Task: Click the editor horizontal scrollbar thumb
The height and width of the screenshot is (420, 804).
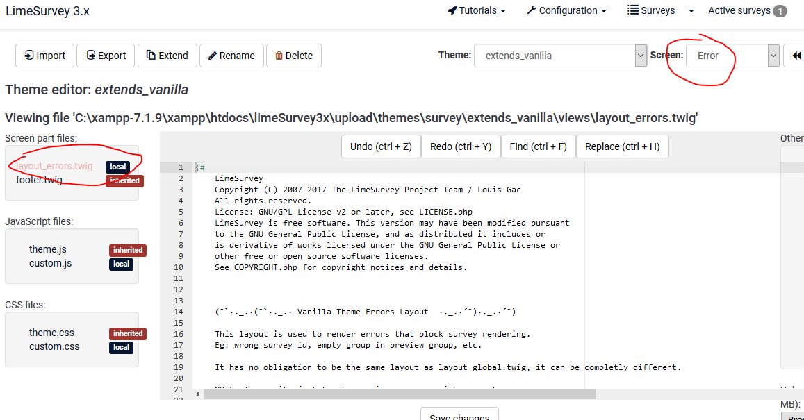Action: (x=400, y=394)
